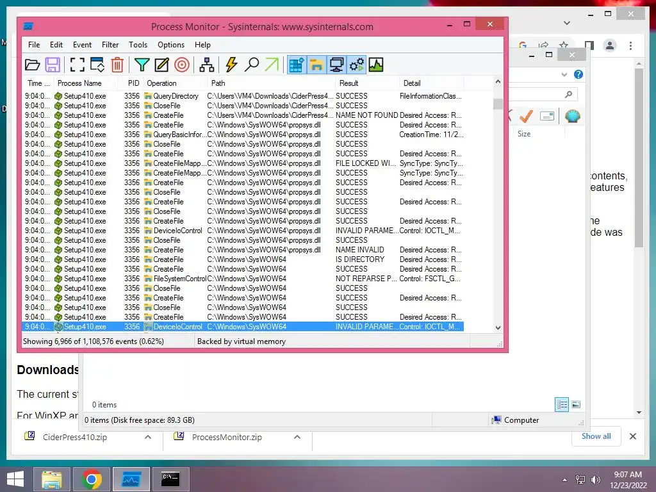The image size is (656, 492).
Task: Toggle Show Registry Activity
Action: 296,65
